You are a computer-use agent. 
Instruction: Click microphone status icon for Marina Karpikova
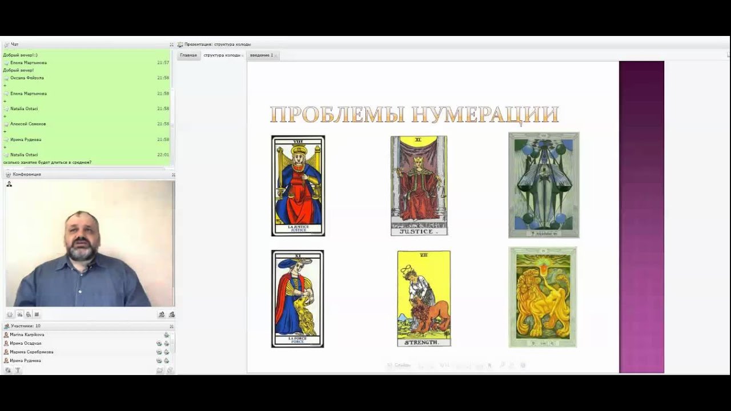pyautogui.click(x=166, y=335)
